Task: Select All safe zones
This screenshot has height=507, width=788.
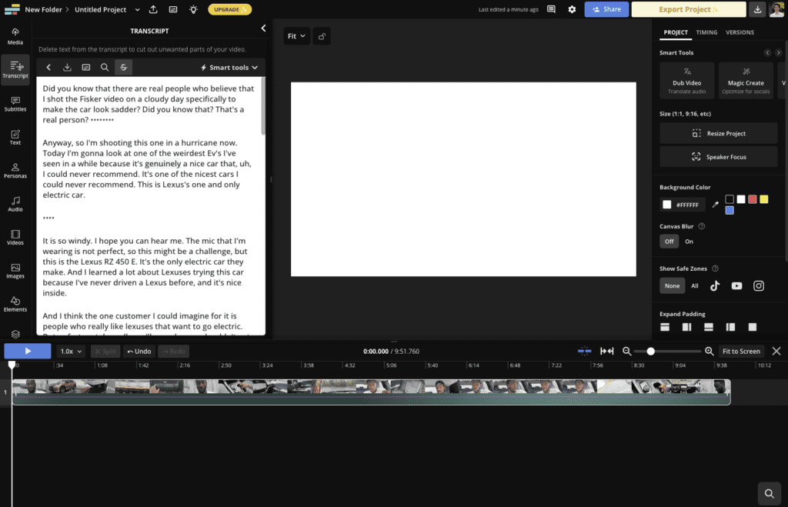Action: 695,286
